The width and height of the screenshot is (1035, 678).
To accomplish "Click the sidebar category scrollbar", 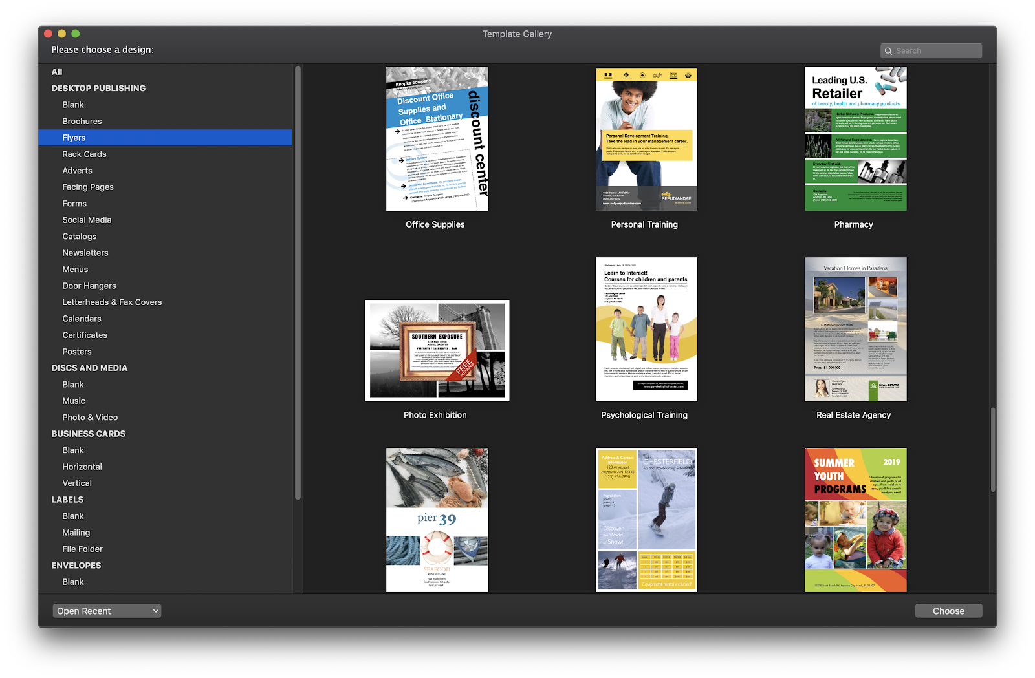I will (x=298, y=282).
